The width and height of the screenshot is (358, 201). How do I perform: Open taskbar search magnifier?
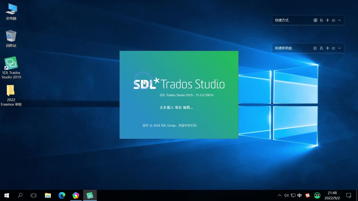click(x=20, y=195)
